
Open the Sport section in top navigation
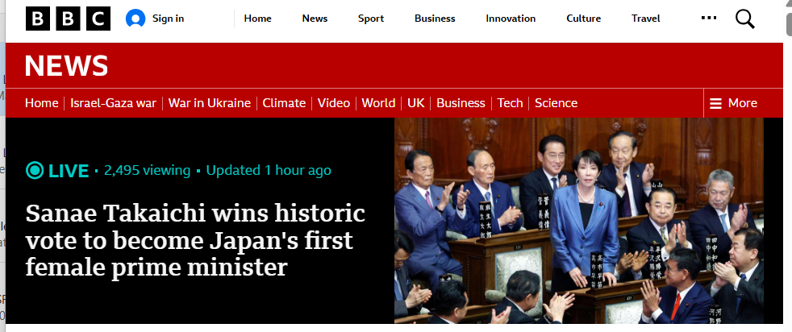pyautogui.click(x=371, y=19)
